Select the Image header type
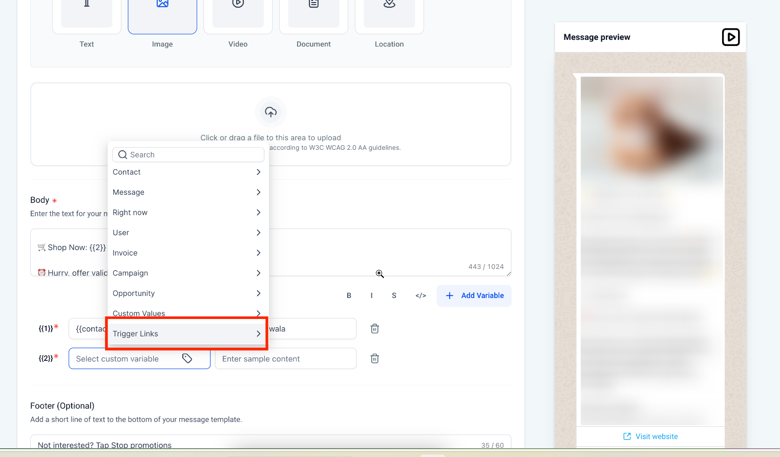The width and height of the screenshot is (780, 457). click(162, 15)
